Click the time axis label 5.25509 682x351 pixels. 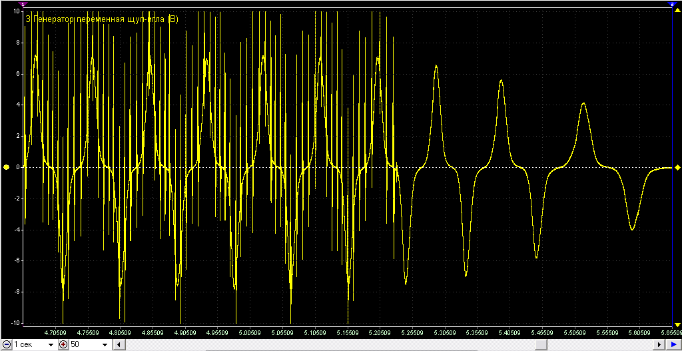click(413, 332)
